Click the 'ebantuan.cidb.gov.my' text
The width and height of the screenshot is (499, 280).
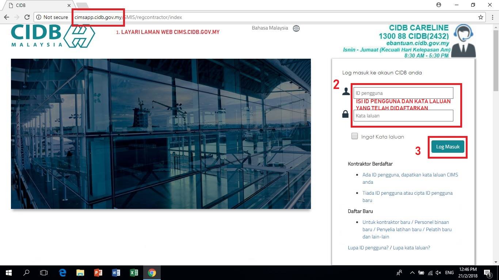[x=418, y=43]
